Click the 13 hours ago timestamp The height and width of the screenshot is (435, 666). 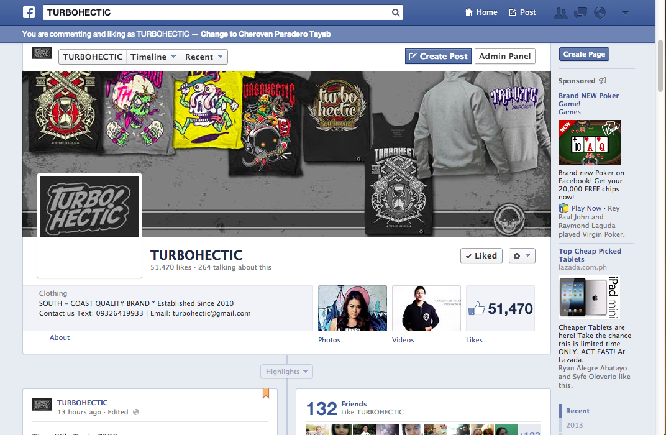tap(80, 413)
